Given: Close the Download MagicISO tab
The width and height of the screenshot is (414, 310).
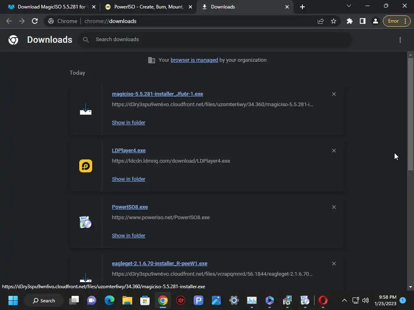Looking at the screenshot, I should pos(94,7).
